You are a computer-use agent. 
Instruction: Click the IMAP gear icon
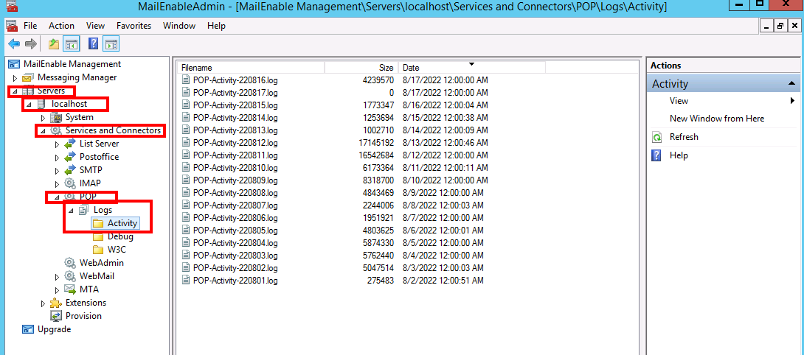tap(70, 183)
